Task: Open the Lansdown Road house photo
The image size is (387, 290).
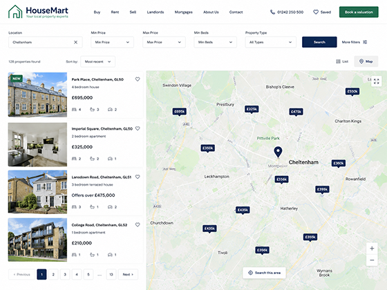Action: 37,192
